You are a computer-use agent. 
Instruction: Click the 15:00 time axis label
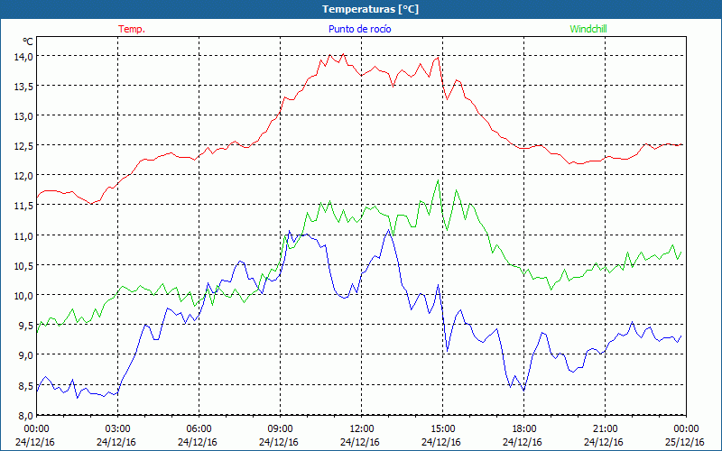[443, 429]
